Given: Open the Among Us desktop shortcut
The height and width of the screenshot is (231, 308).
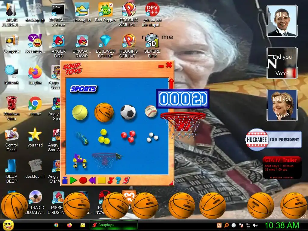Looking at the screenshot, I should [82, 13].
